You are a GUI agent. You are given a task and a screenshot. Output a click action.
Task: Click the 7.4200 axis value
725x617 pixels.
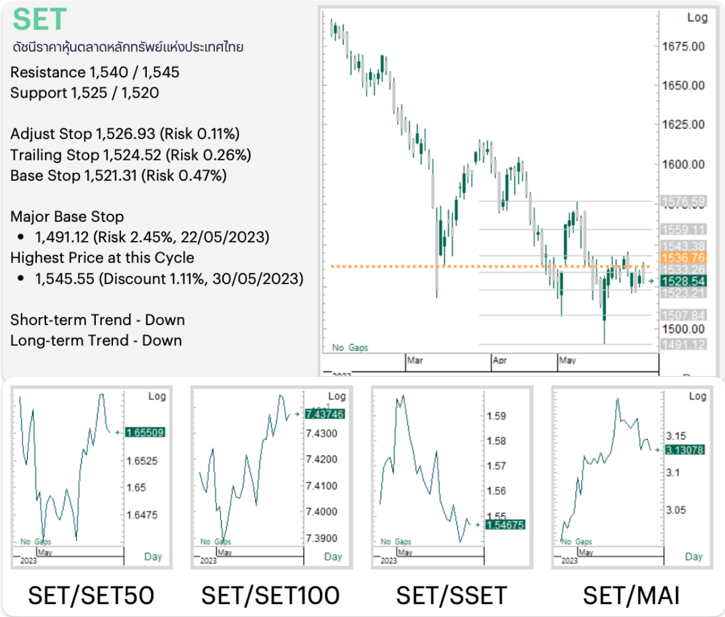(321, 459)
